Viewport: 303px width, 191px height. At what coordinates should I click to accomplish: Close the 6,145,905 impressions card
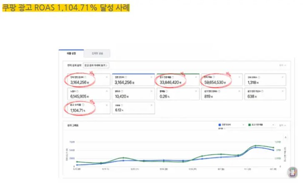click(107, 91)
